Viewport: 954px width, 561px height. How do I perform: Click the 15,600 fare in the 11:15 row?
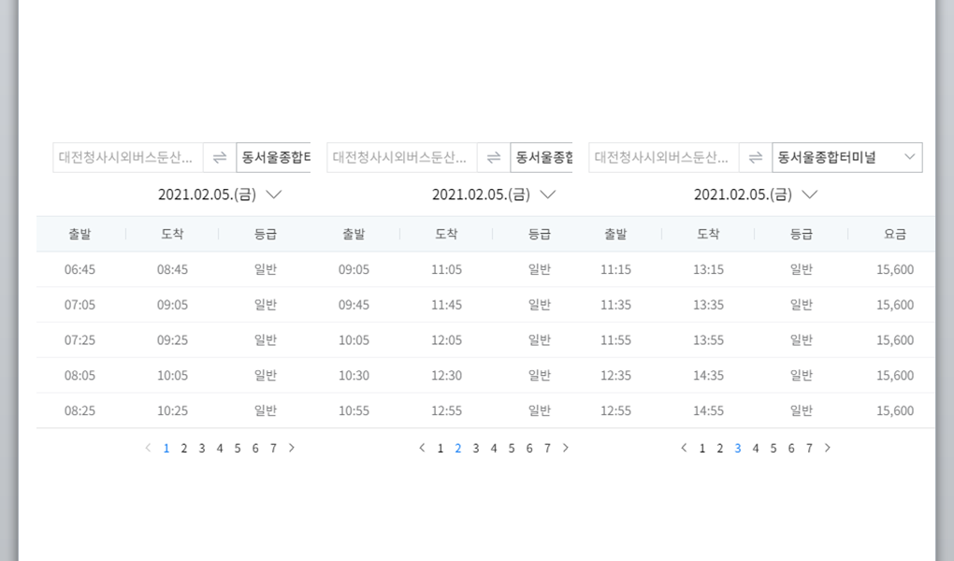(895, 269)
